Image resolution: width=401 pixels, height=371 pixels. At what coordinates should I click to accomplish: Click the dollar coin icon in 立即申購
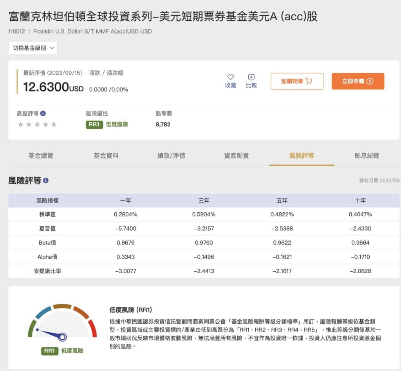pos(370,81)
